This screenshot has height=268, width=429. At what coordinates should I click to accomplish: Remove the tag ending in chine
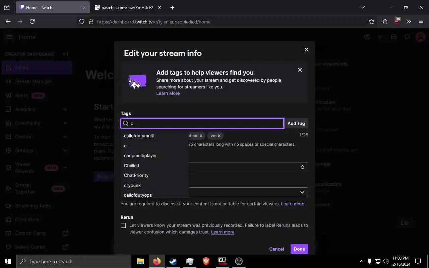coord(201,136)
